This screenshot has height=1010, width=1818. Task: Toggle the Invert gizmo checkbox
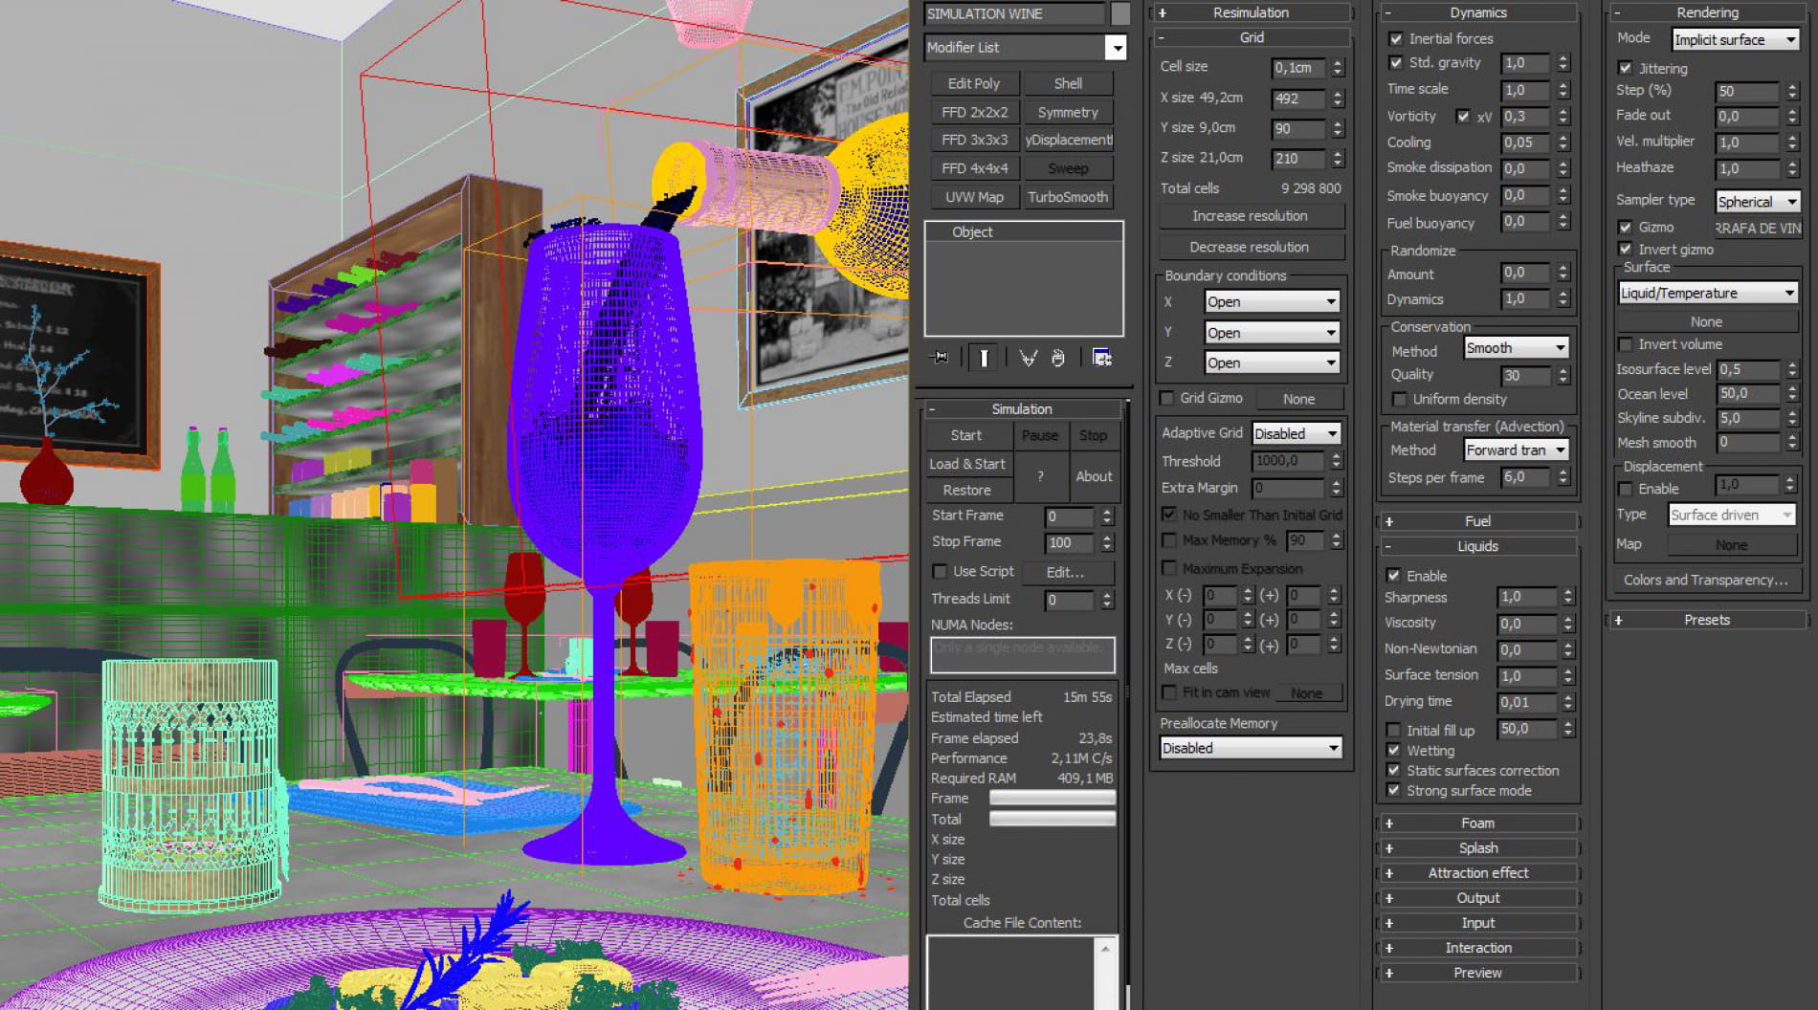tap(1625, 250)
